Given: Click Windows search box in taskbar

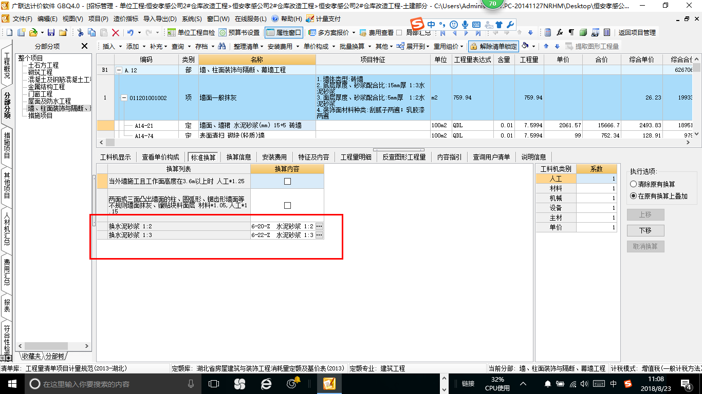Looking at the screenshot, I should [113, 383].
